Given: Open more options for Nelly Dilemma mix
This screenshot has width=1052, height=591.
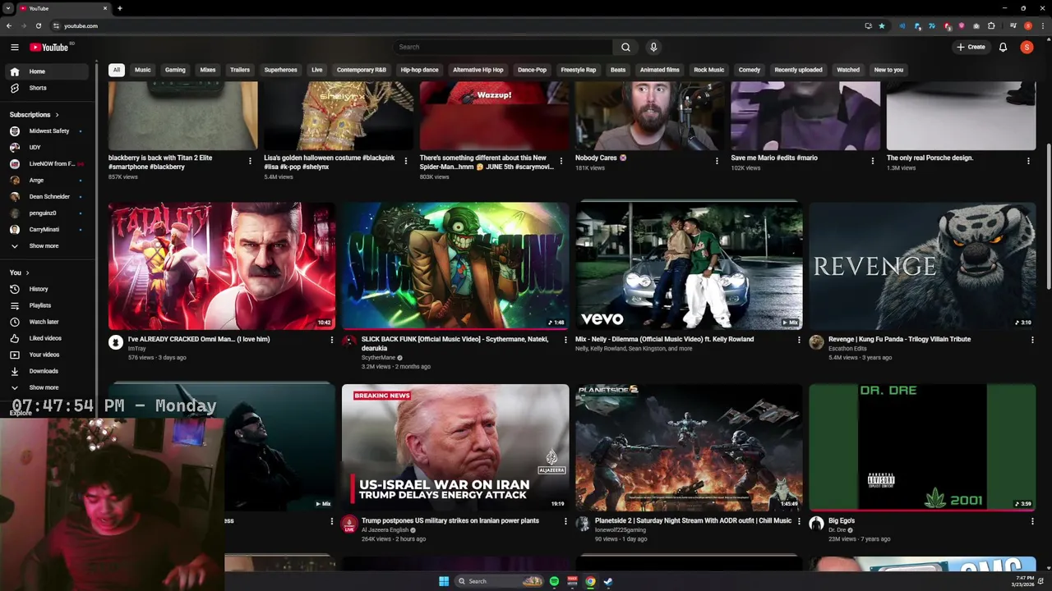Looking at the screenshot, I should tap(799, 340).
